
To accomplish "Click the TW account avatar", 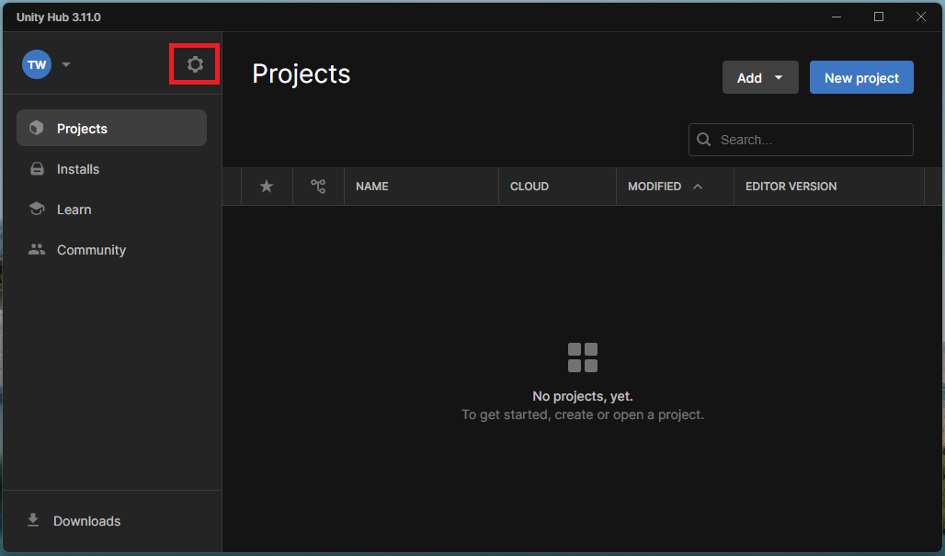I will (37, 64).
